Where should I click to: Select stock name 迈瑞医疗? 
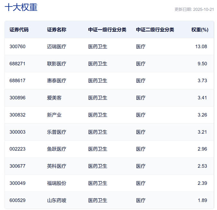point(57,47)
